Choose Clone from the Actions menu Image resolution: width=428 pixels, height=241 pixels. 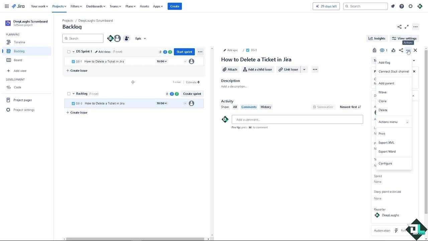[x=394, y=101]
